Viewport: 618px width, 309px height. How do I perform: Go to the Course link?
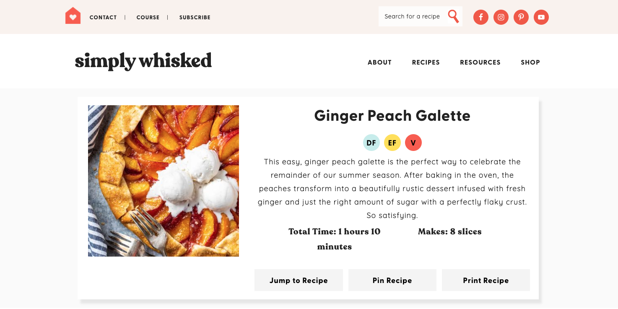tap(148, 18)
